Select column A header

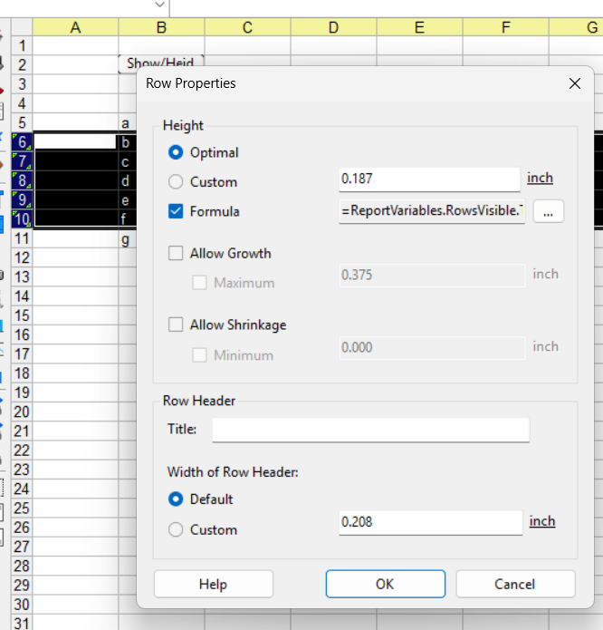click(75, 27)
